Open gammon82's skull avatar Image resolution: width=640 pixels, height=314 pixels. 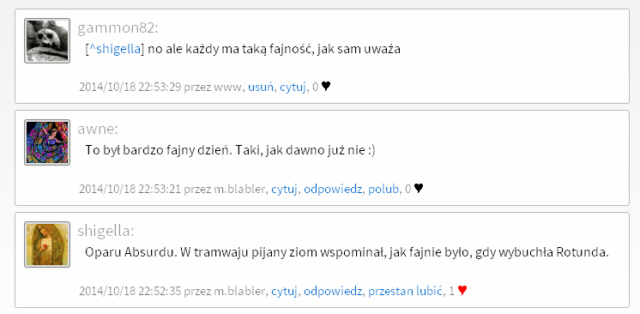[x=47, y=40]
